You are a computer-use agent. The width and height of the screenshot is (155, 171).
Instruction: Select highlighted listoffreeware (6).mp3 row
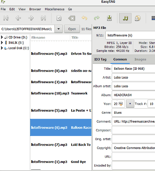coord(61,127)
